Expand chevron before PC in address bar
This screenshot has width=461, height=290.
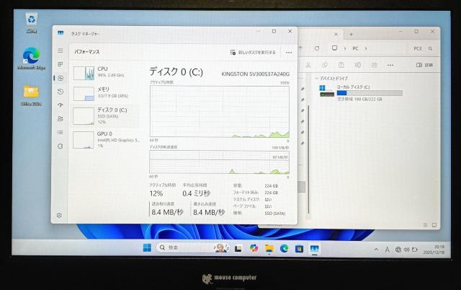(345, 48)
